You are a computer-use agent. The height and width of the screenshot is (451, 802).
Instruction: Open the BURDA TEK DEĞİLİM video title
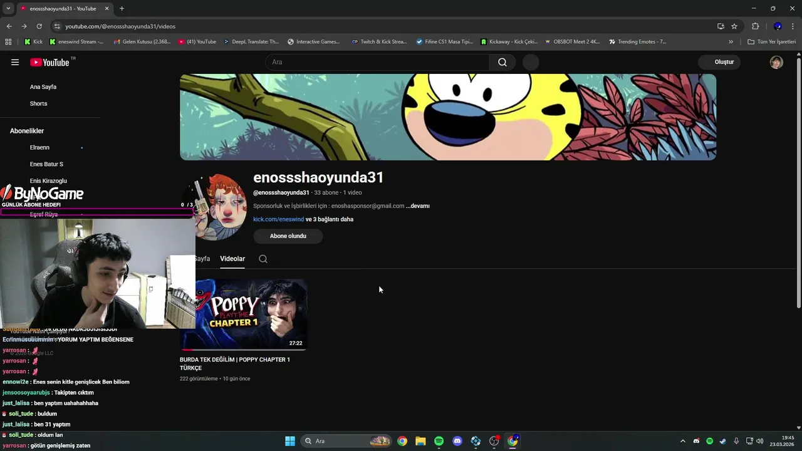pos(235,364)
